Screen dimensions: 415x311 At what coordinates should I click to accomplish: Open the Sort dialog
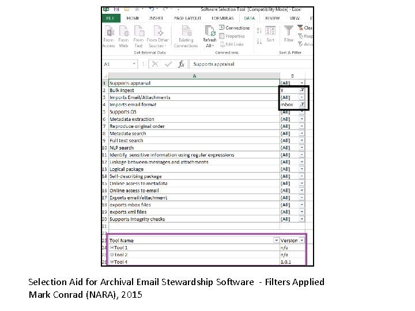(270, 35)
